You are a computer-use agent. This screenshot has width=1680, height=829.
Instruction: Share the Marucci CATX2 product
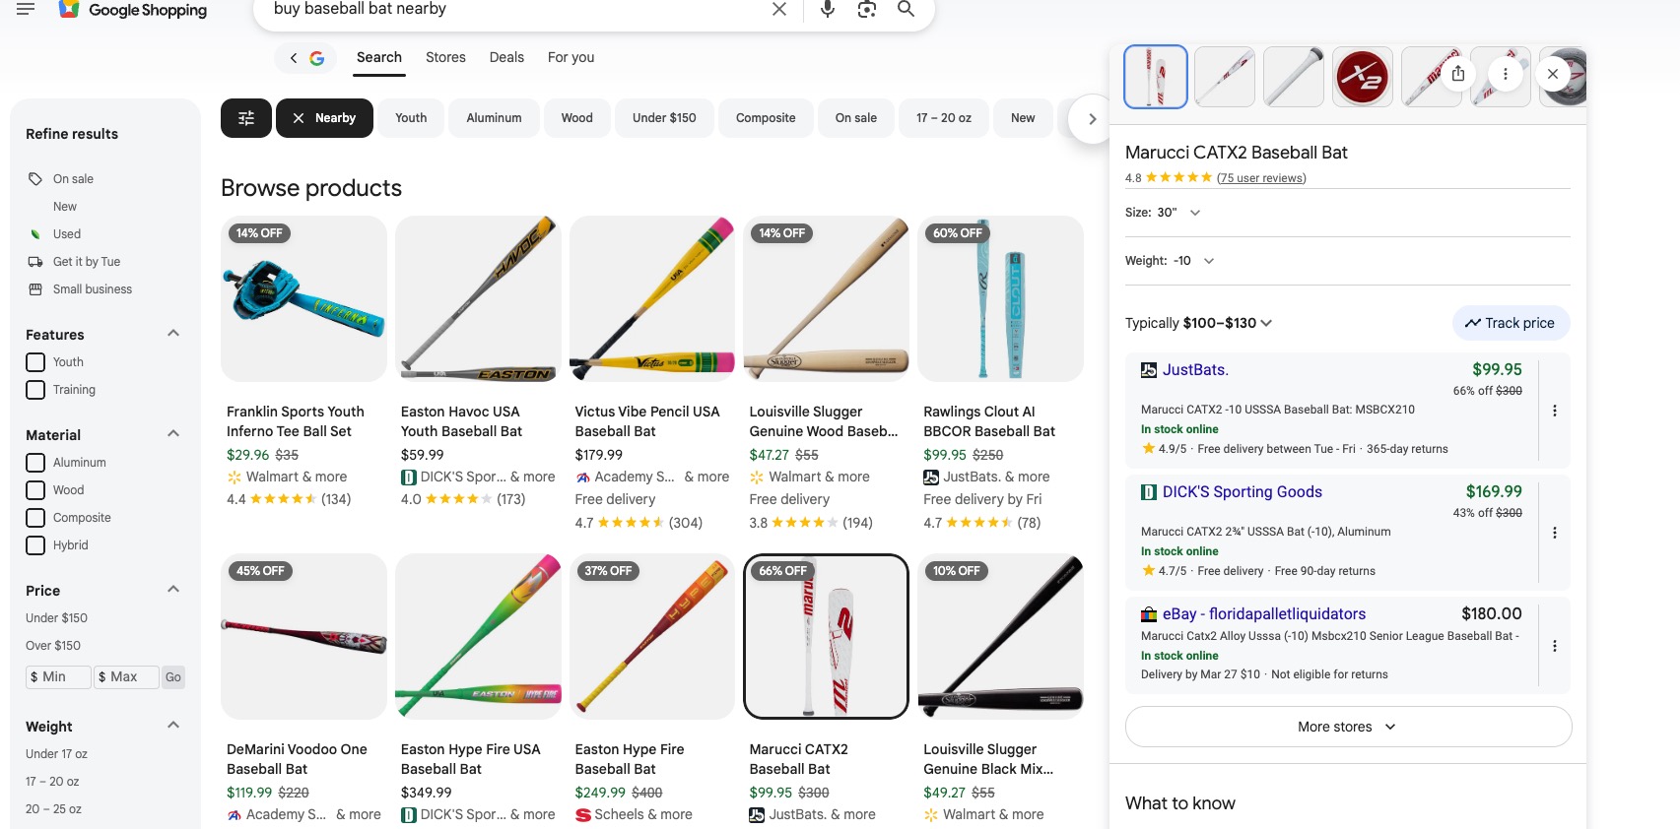tap(1458, 74)
